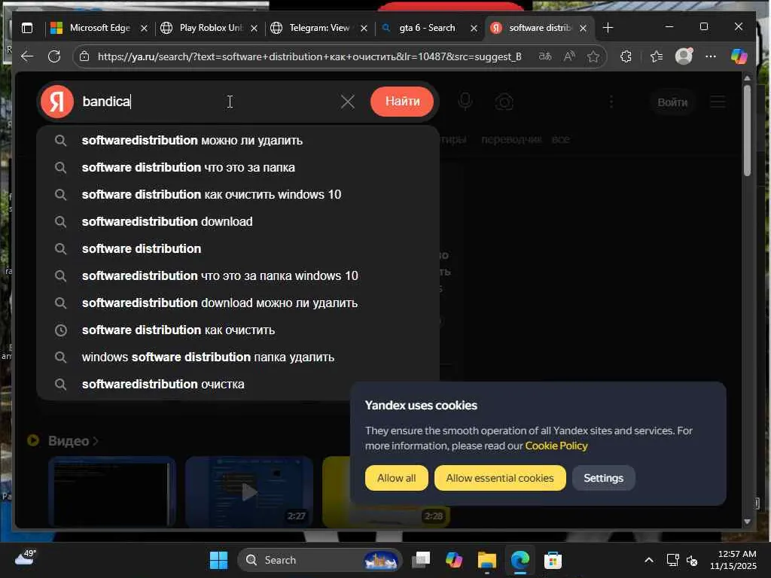Select suggestion что это за папка windows 10
This screenshot has width=771, height=578.
[x=238, y=275]
